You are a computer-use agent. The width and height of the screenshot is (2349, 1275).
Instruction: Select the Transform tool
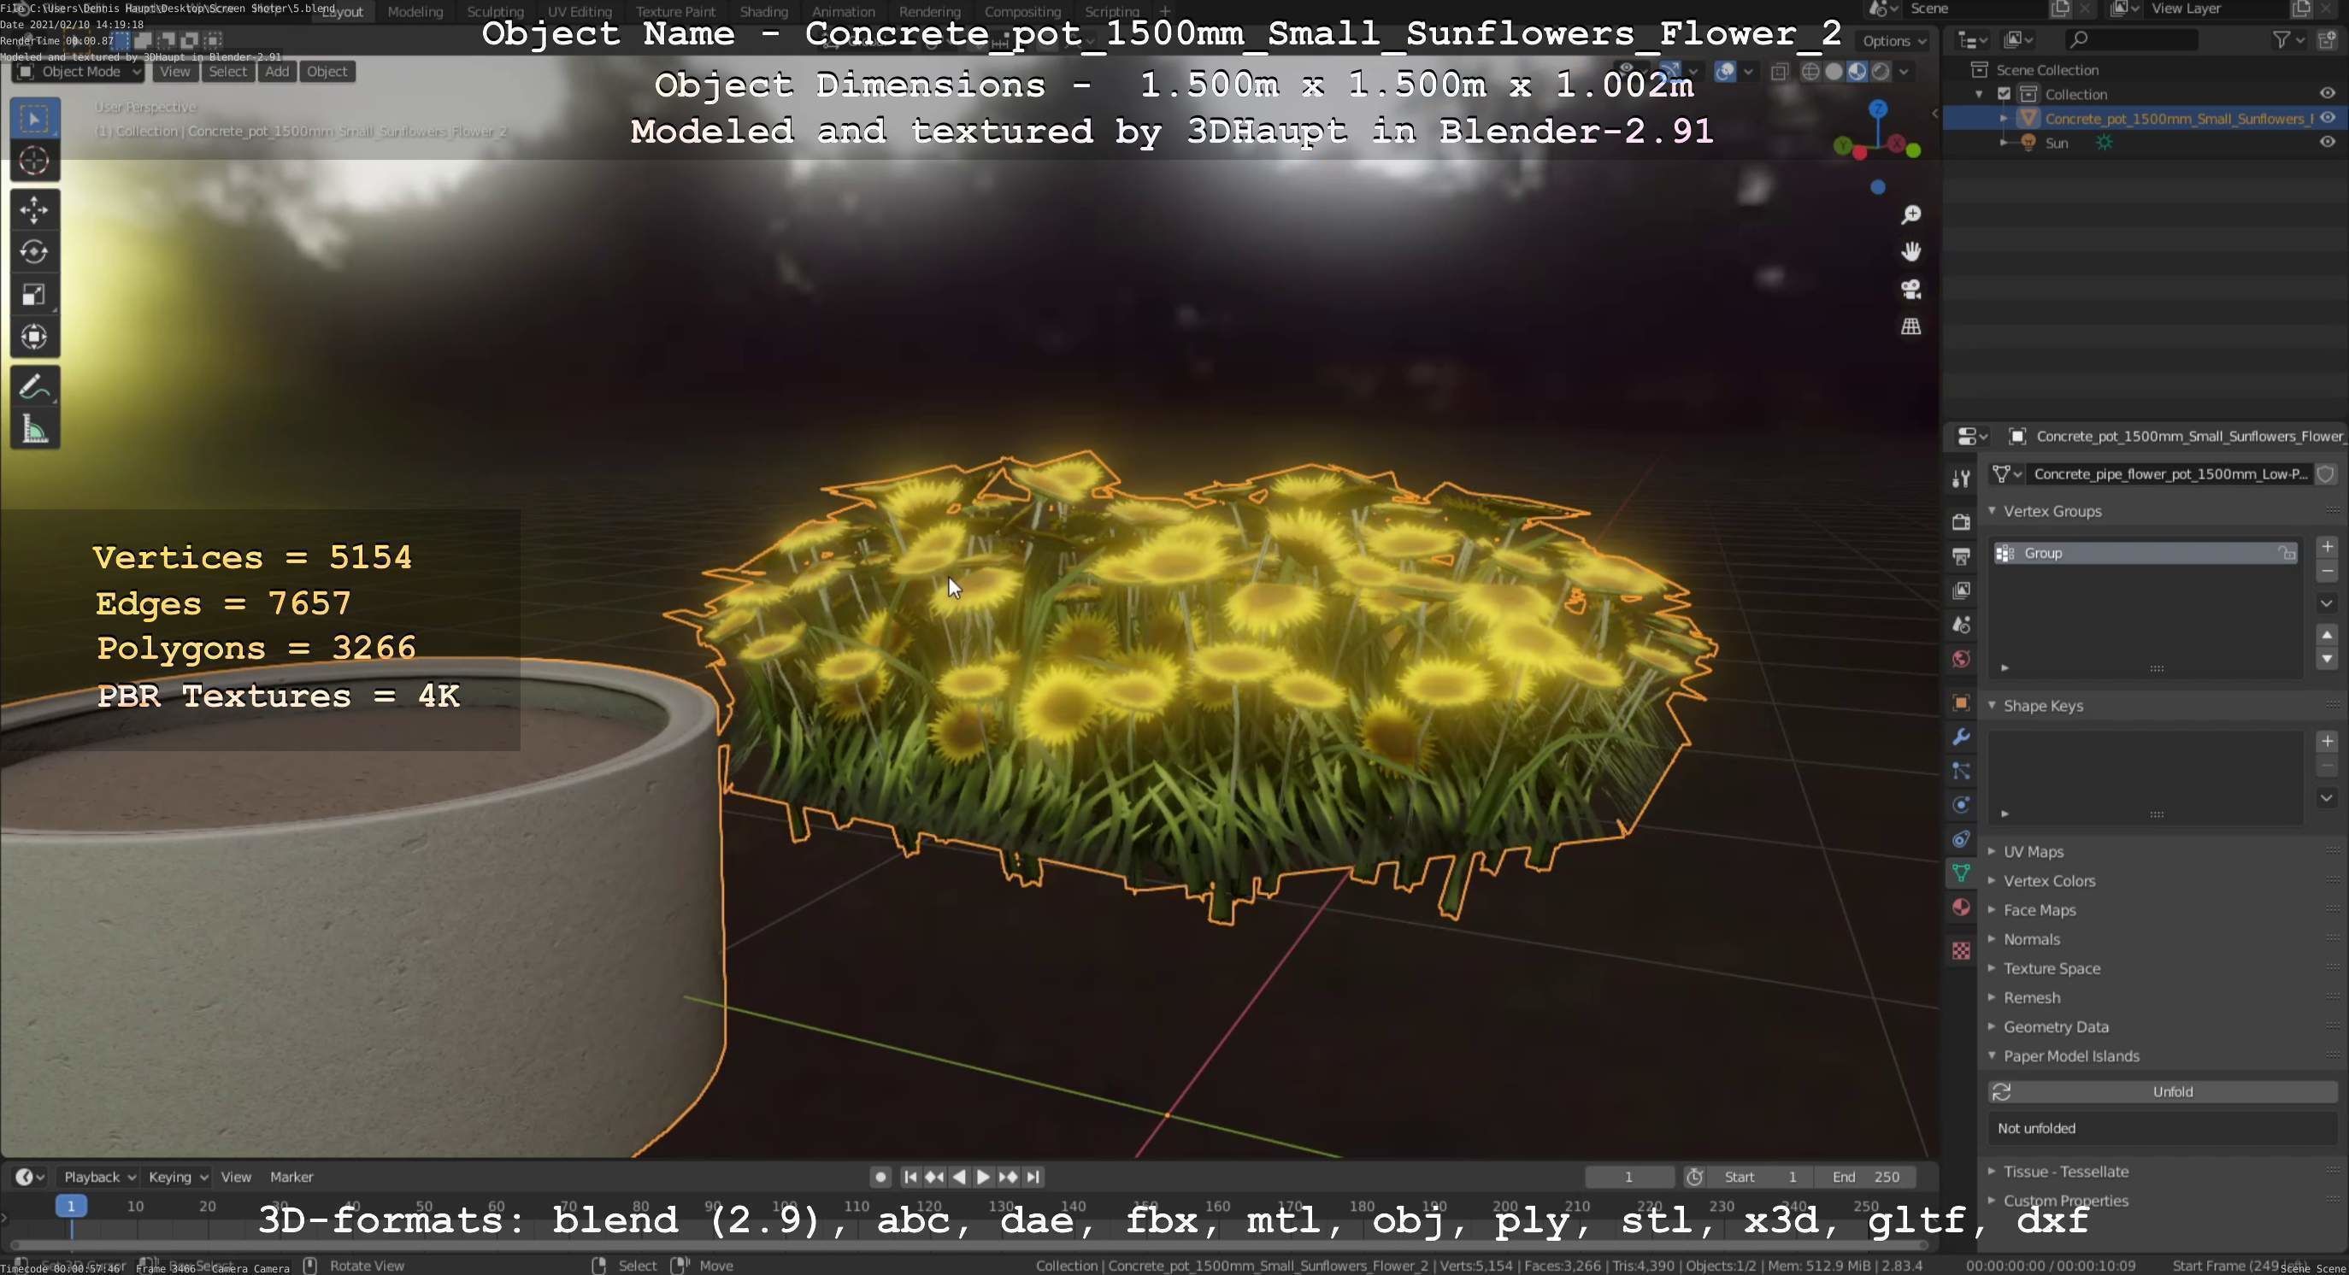35,338
